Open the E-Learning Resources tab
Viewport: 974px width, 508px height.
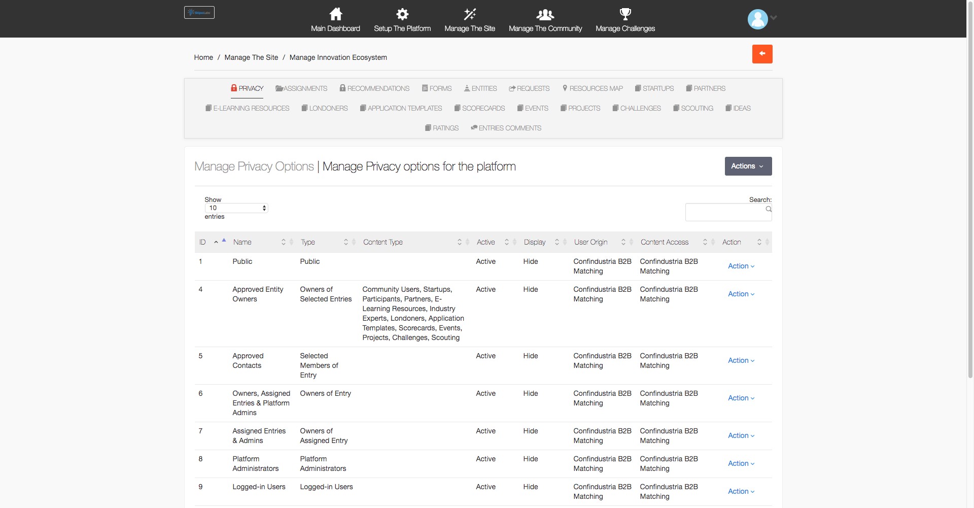pyautogui.click(x=247, y=108)
